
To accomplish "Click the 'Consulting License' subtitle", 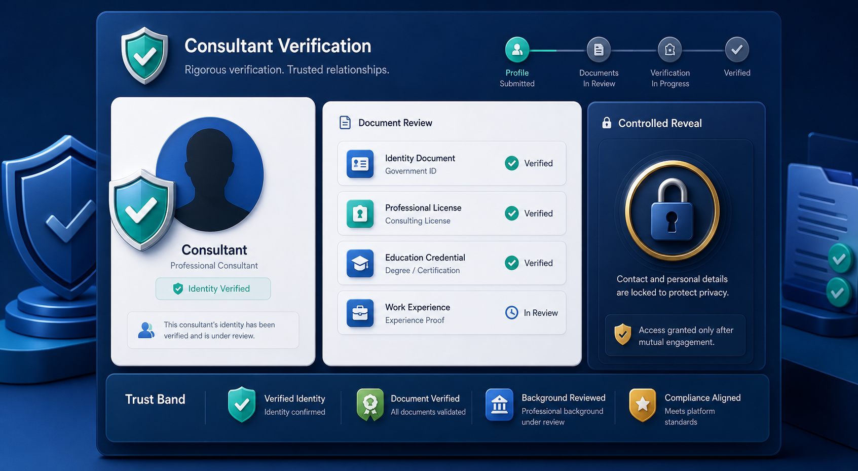I will pos(418,221).
